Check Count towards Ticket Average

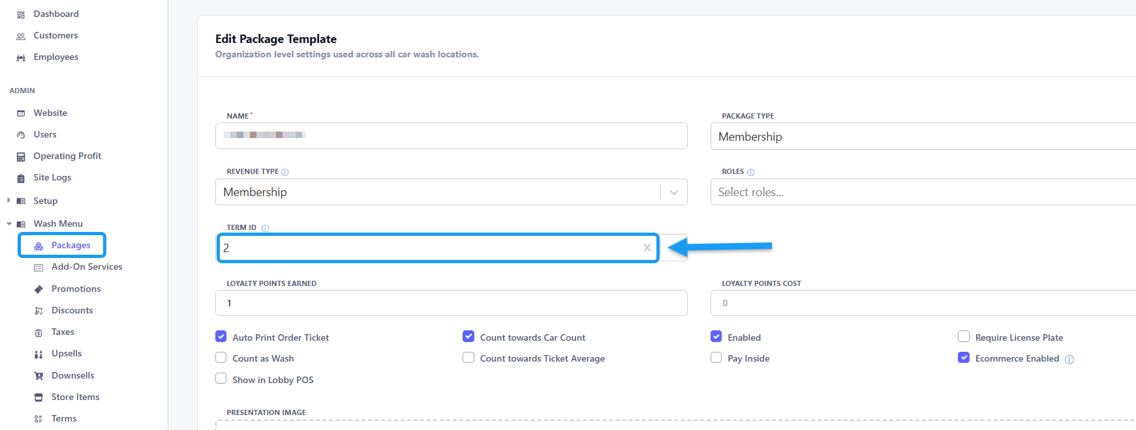click(x=468, y=358)
